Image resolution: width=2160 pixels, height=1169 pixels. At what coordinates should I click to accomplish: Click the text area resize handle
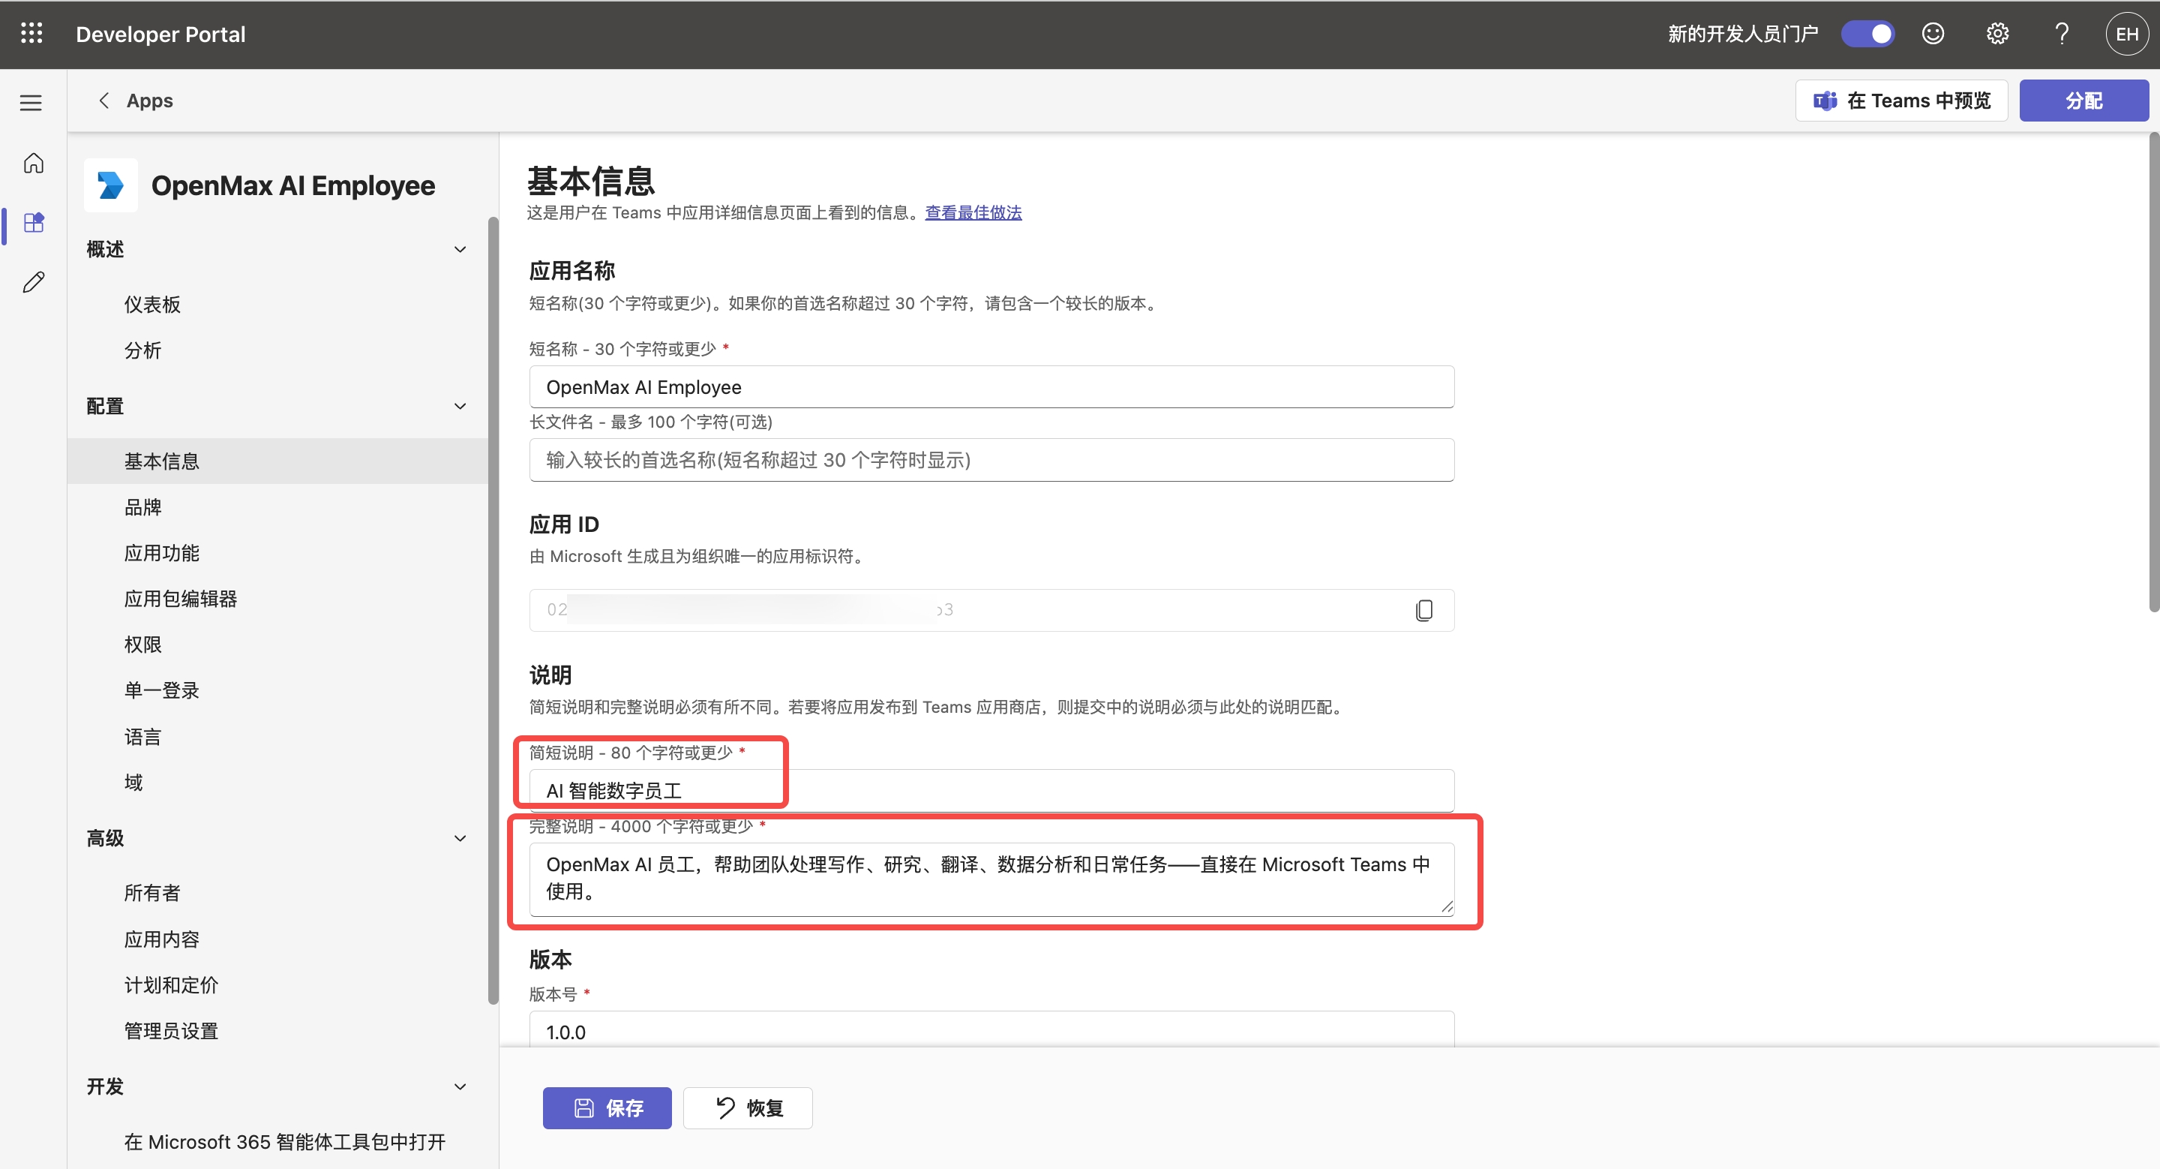(1447, 906)
